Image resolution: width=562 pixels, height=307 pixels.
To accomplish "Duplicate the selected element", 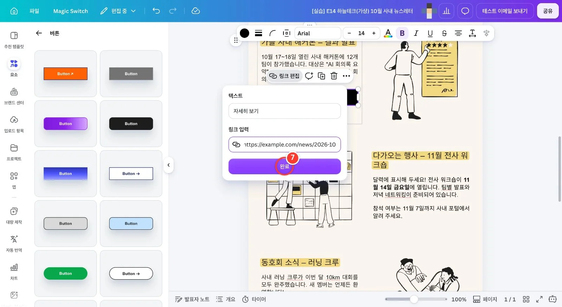I will pyautogui.click(x=321, y=76).
